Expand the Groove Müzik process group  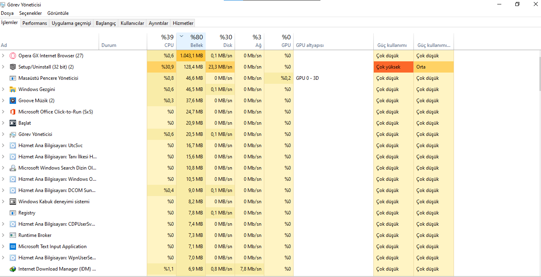pos(3,101)
